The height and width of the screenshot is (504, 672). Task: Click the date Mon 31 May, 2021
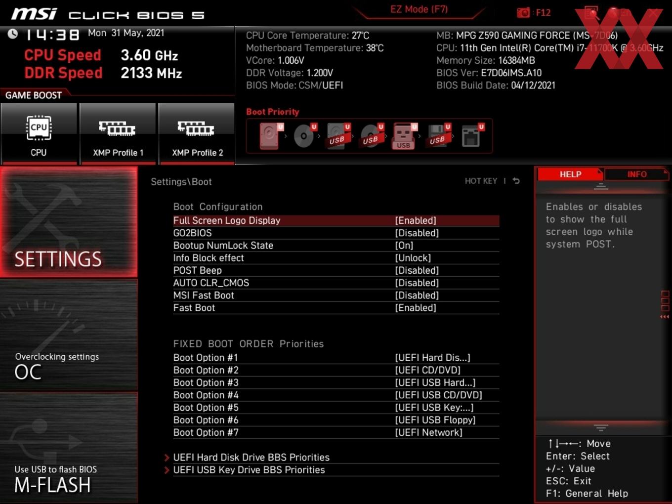pos(126,33)
